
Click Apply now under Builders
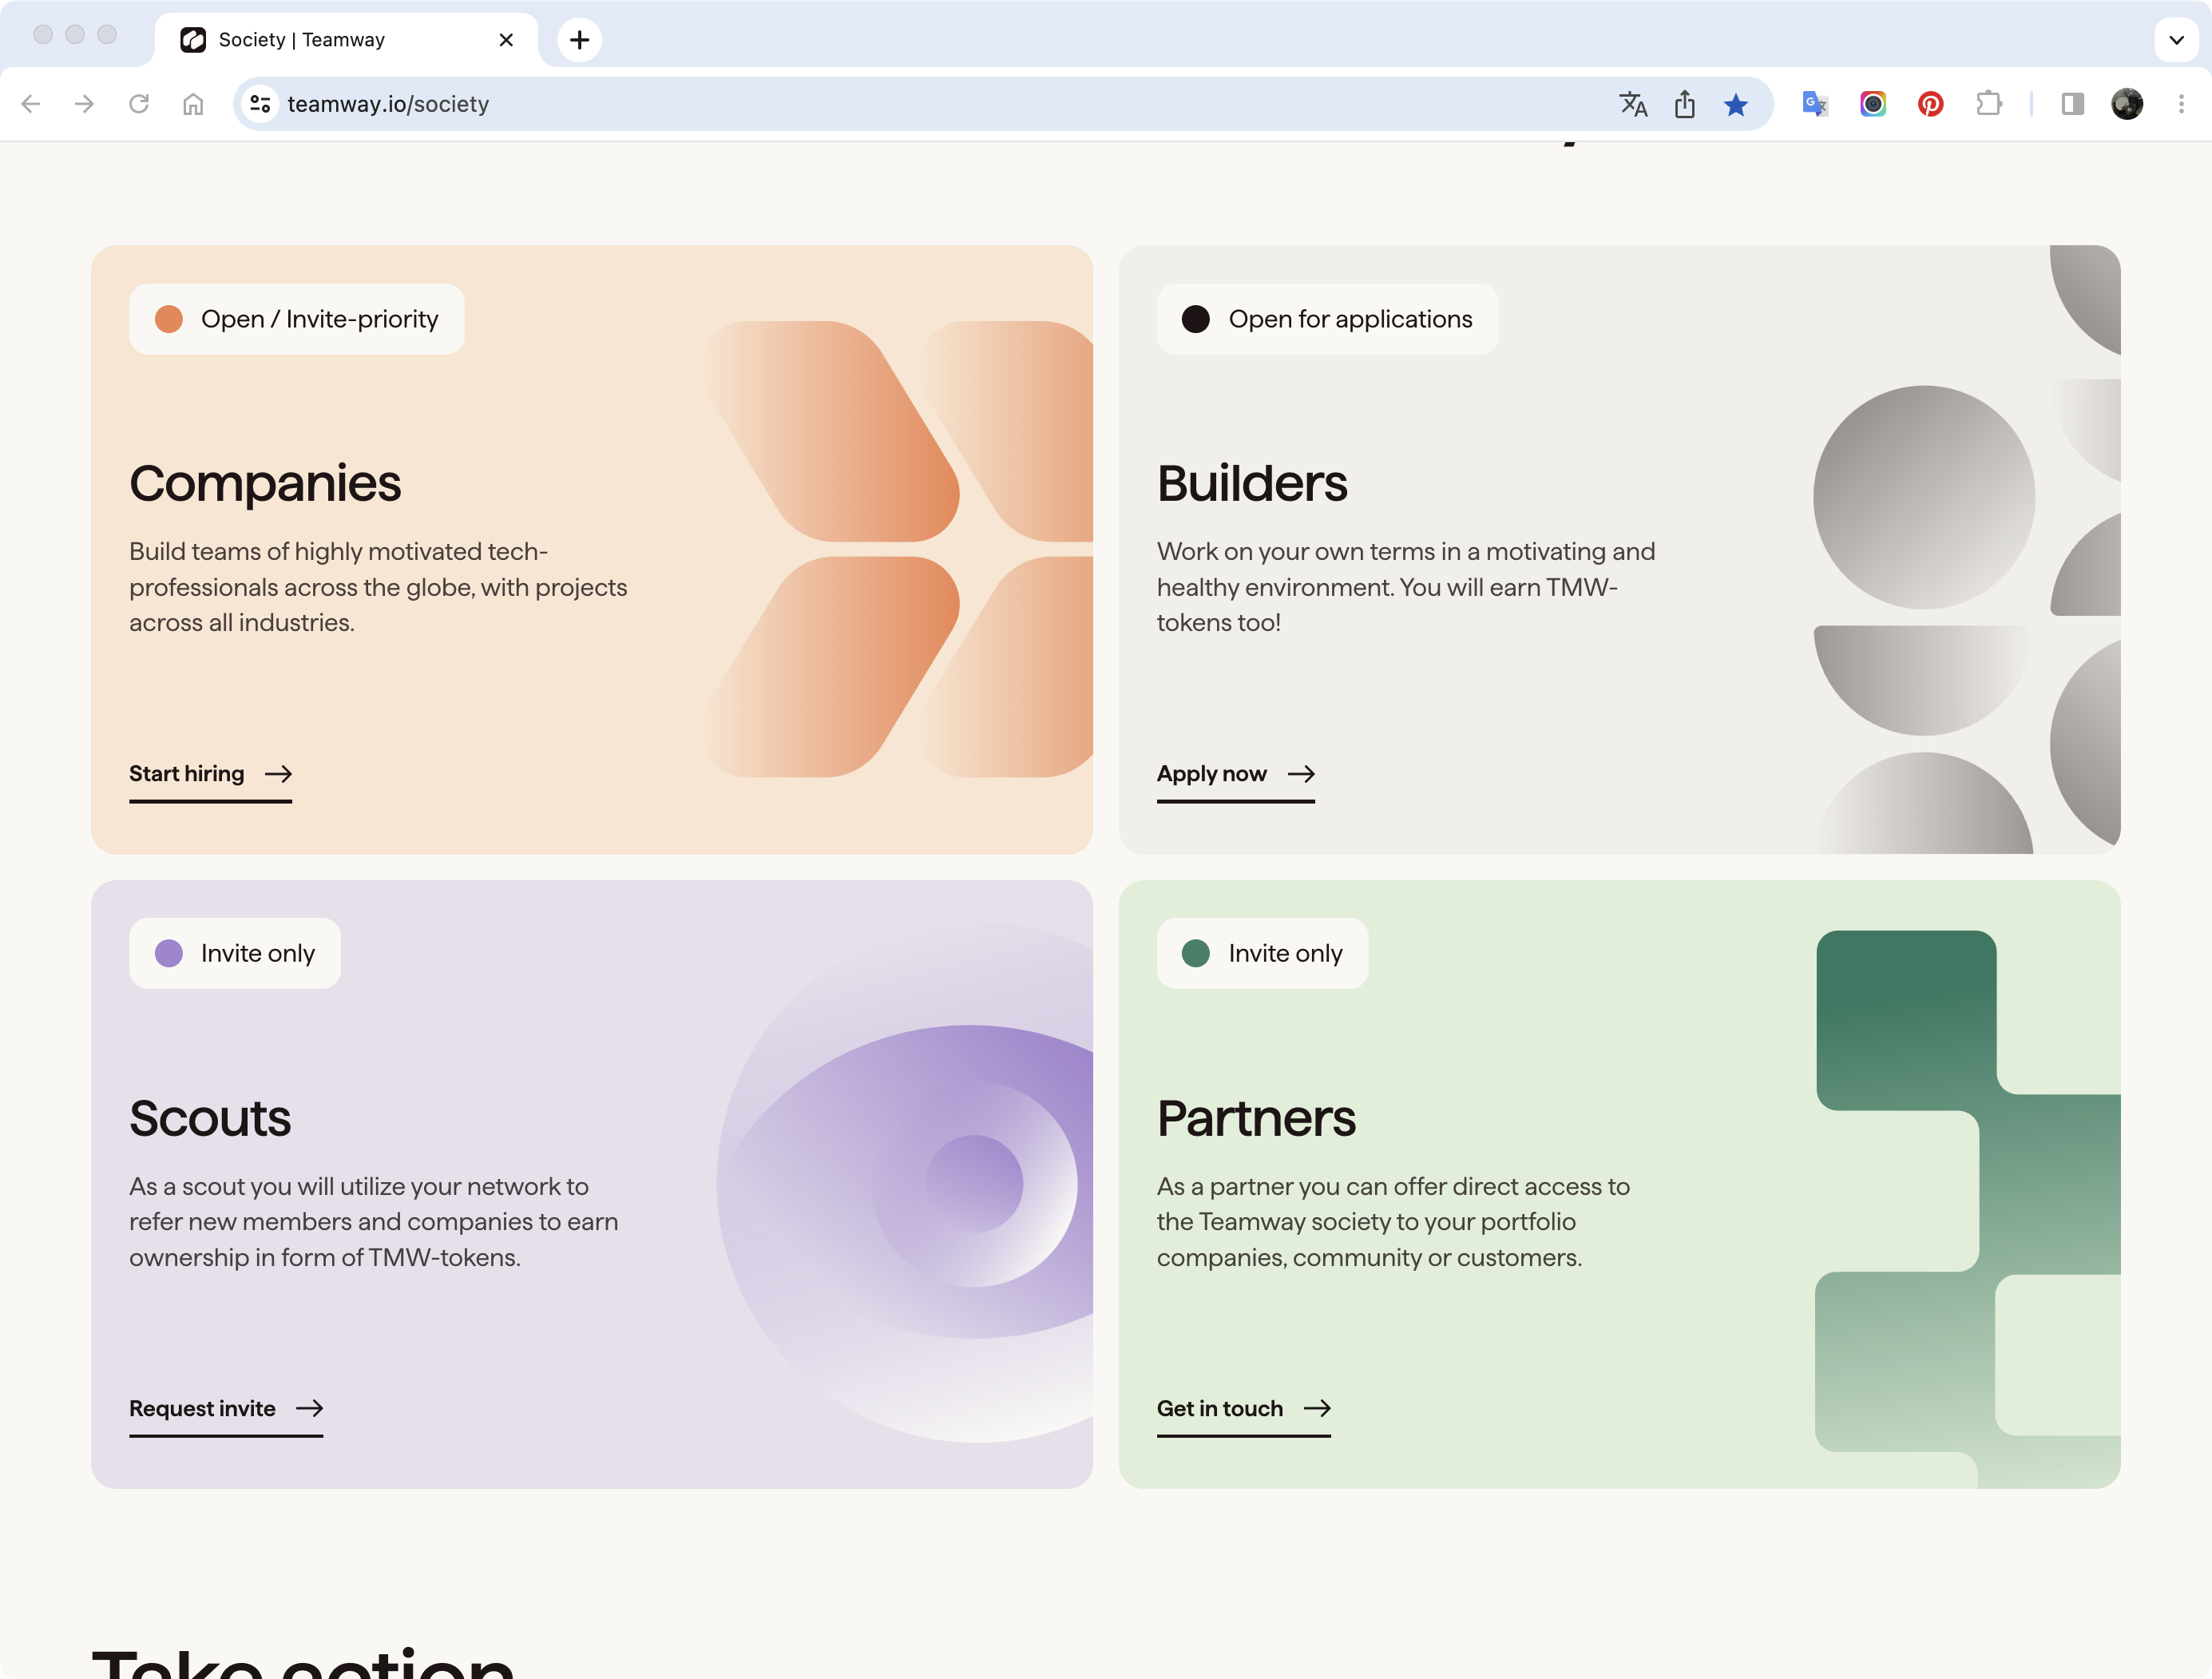1211,773
